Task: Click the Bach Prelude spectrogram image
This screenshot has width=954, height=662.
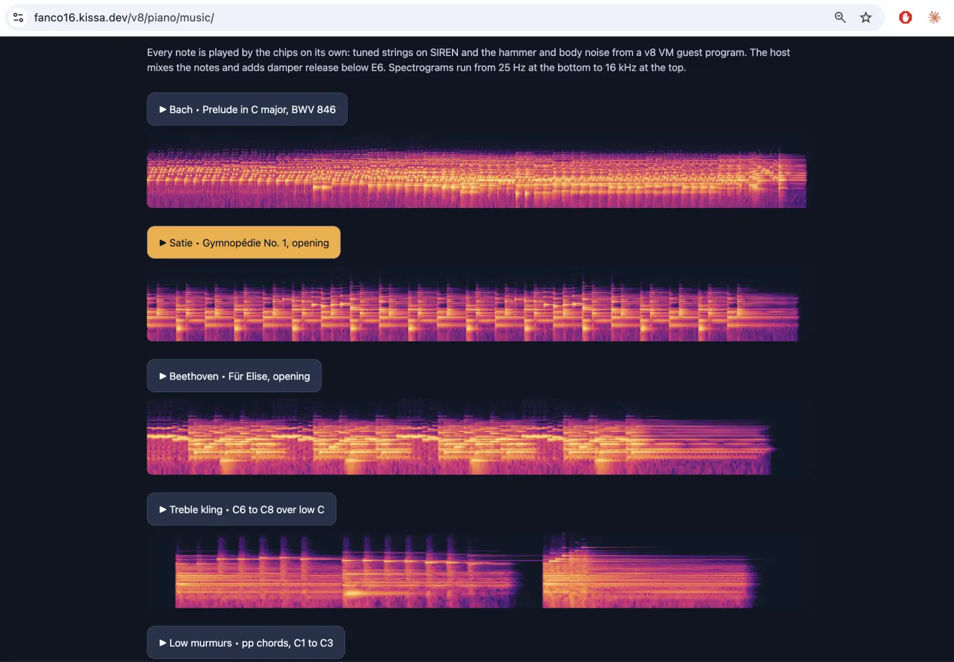Action: pos(482,170)
